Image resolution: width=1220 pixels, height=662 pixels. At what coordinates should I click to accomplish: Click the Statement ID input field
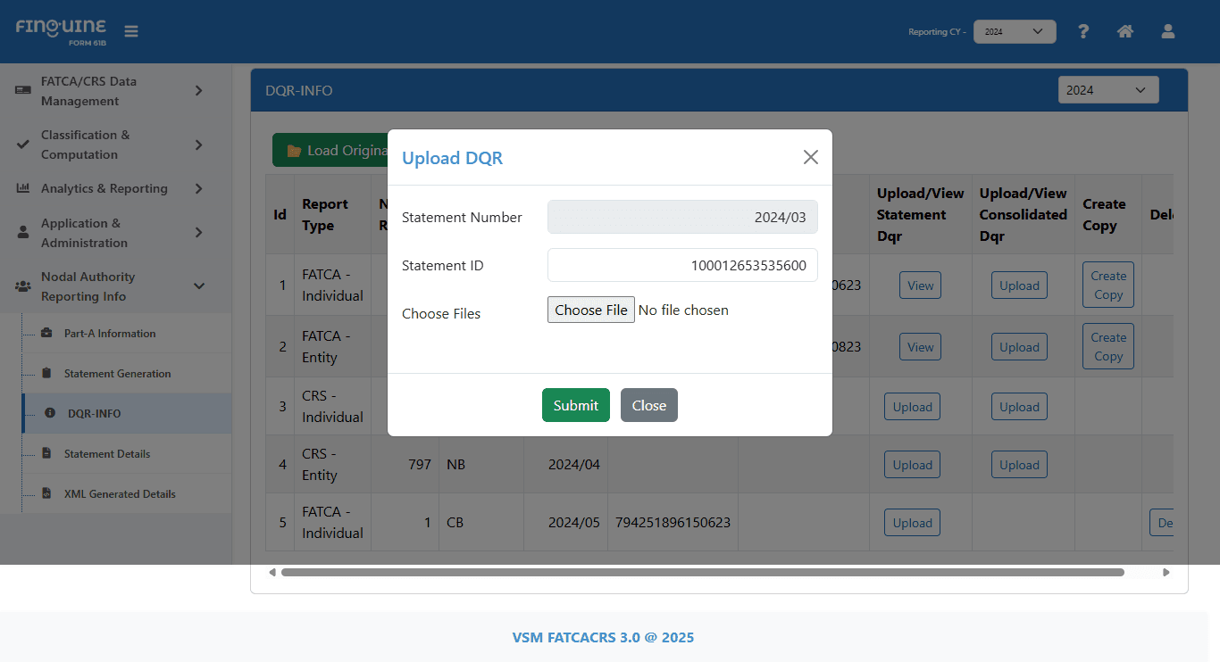tap(682, 265)
